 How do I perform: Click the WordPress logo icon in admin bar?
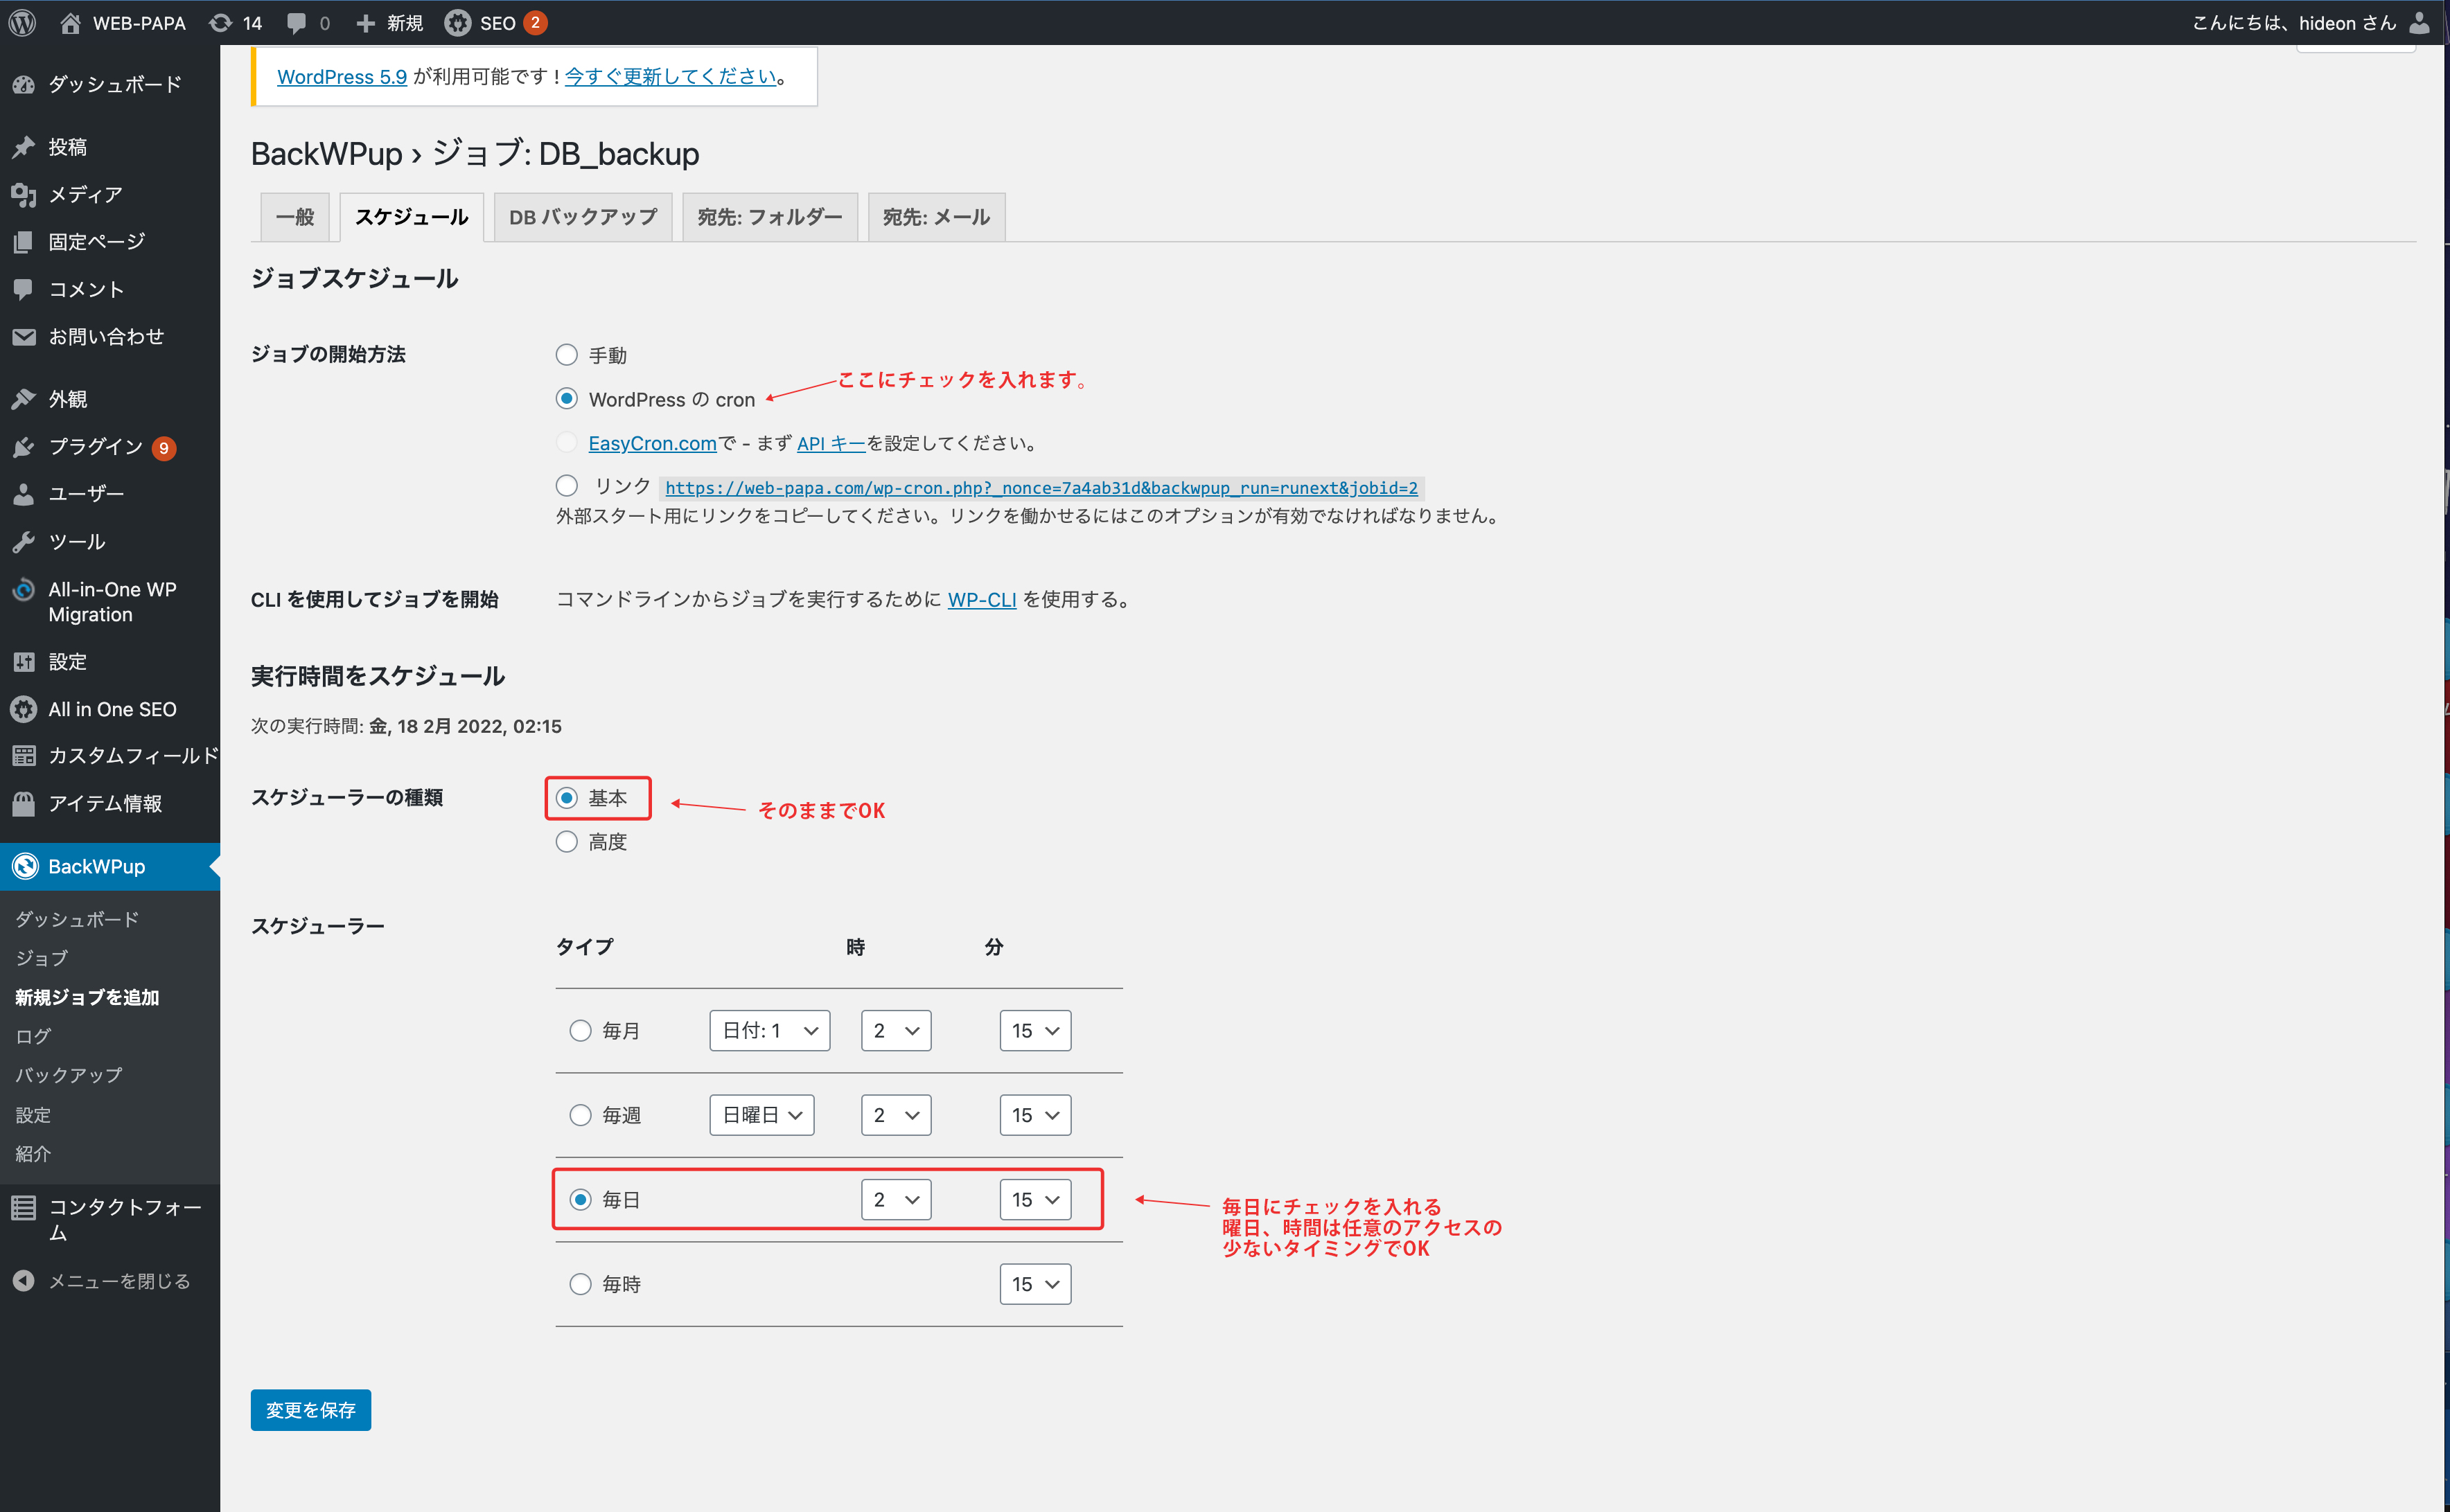click(22, 22)
